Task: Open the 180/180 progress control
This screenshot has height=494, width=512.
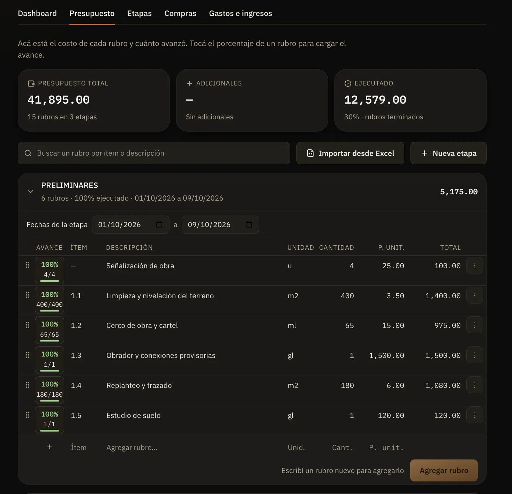Action: pos(50,390)
